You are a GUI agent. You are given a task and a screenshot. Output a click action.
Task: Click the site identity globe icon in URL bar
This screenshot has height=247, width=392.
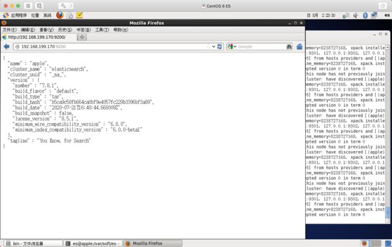click(x=17, y=47)
